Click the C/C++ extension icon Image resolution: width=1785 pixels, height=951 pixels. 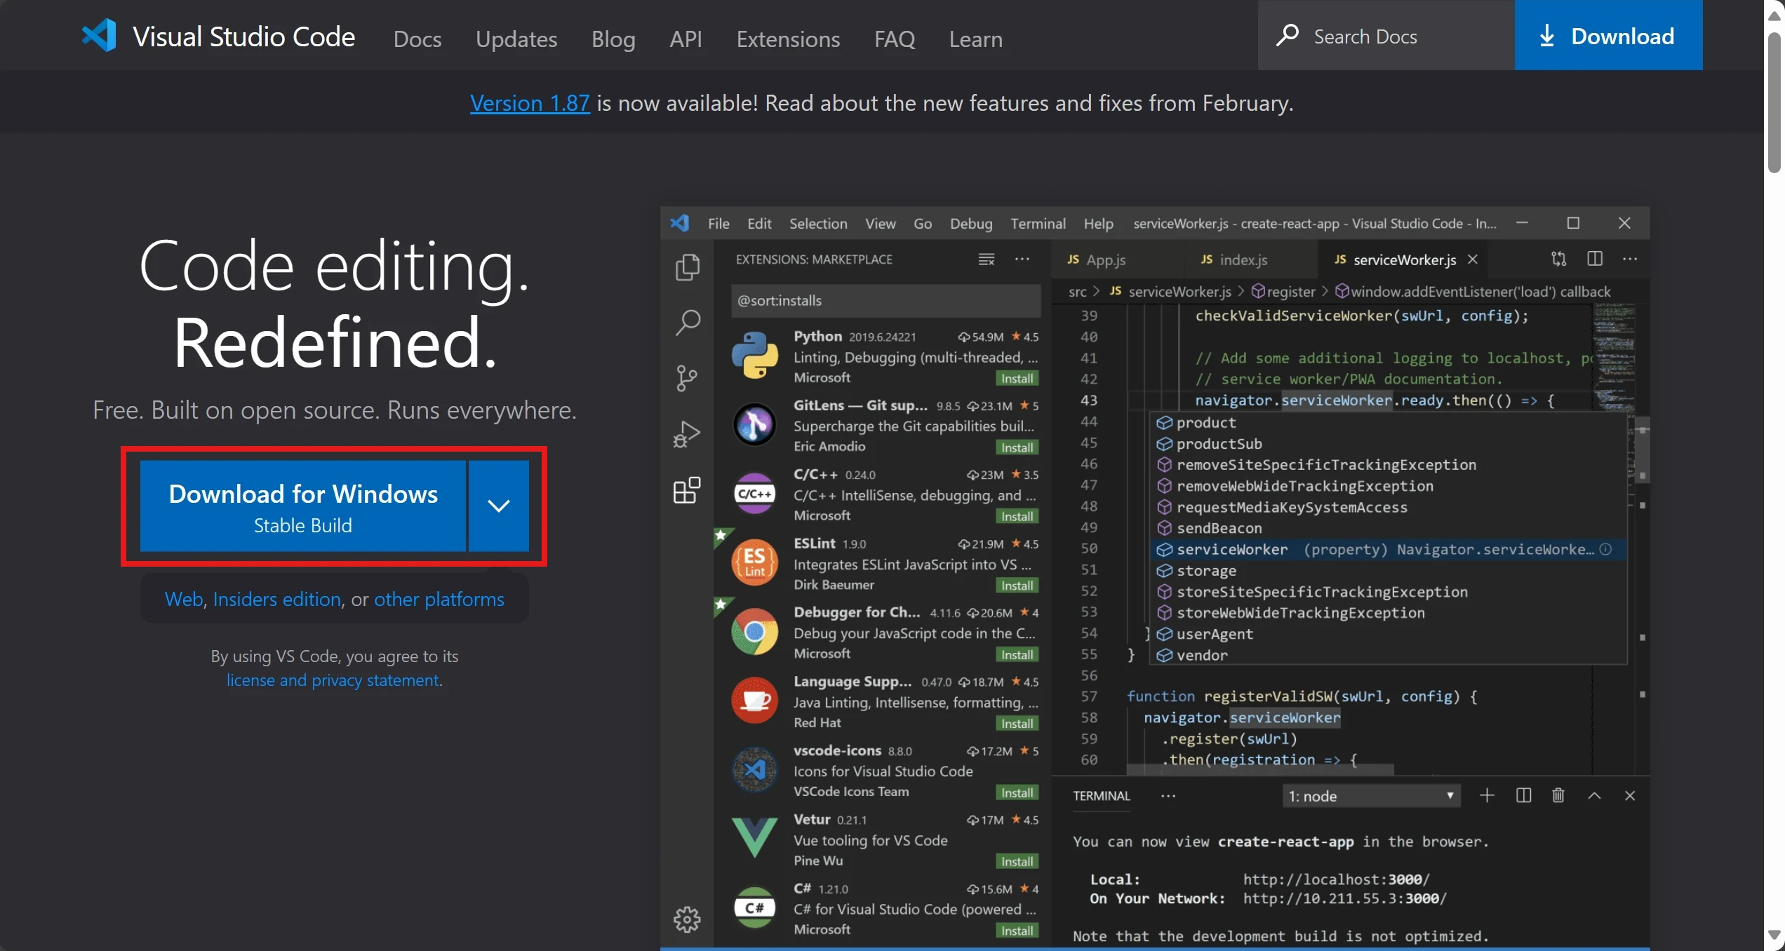tap(754, 494)
